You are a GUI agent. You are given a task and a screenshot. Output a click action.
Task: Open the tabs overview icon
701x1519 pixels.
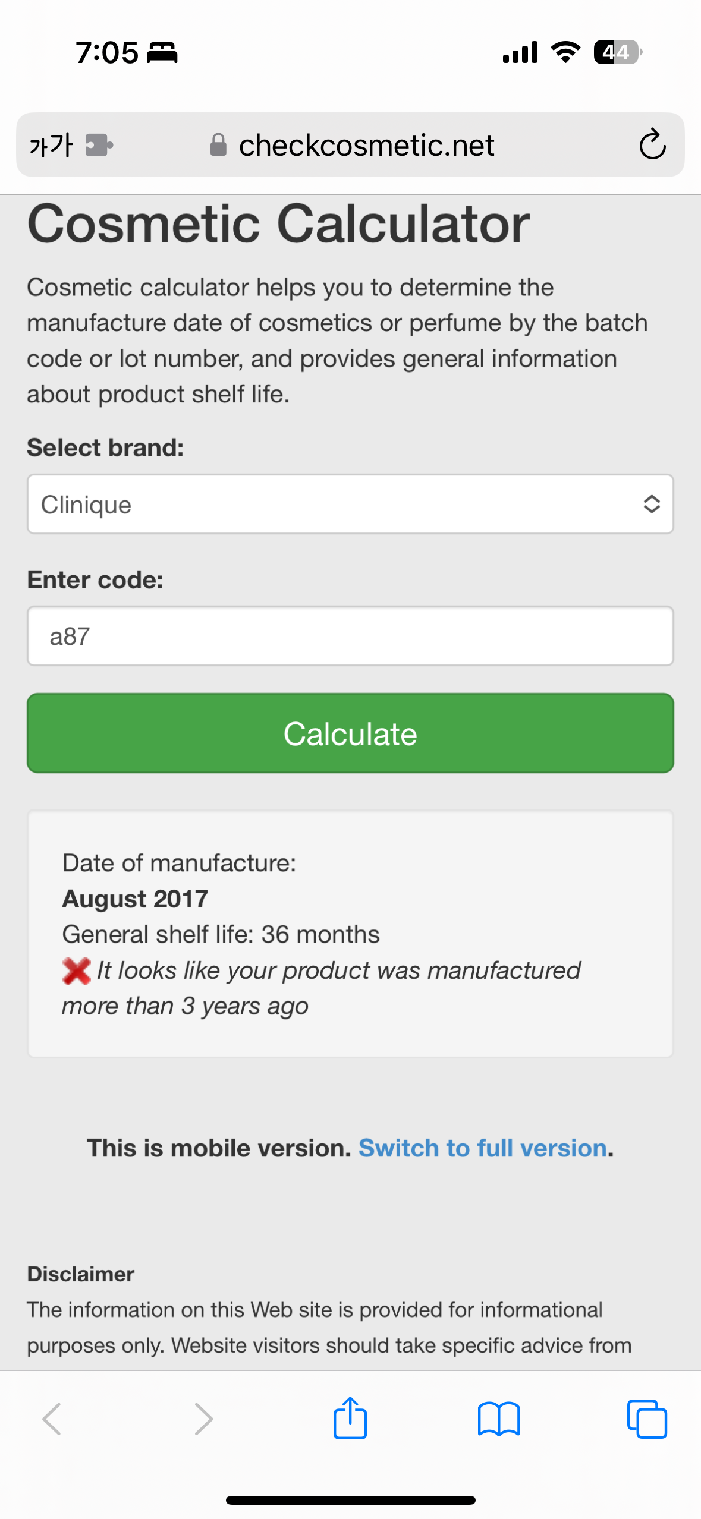click(x=647, y=1419)
